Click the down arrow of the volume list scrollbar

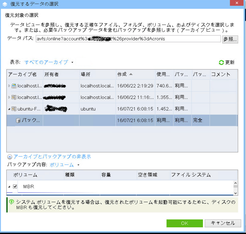236,193
